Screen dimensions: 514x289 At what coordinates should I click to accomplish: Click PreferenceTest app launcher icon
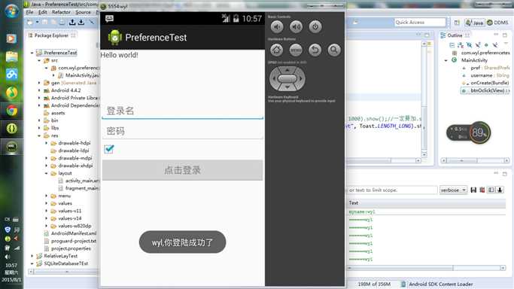point(114,38)
